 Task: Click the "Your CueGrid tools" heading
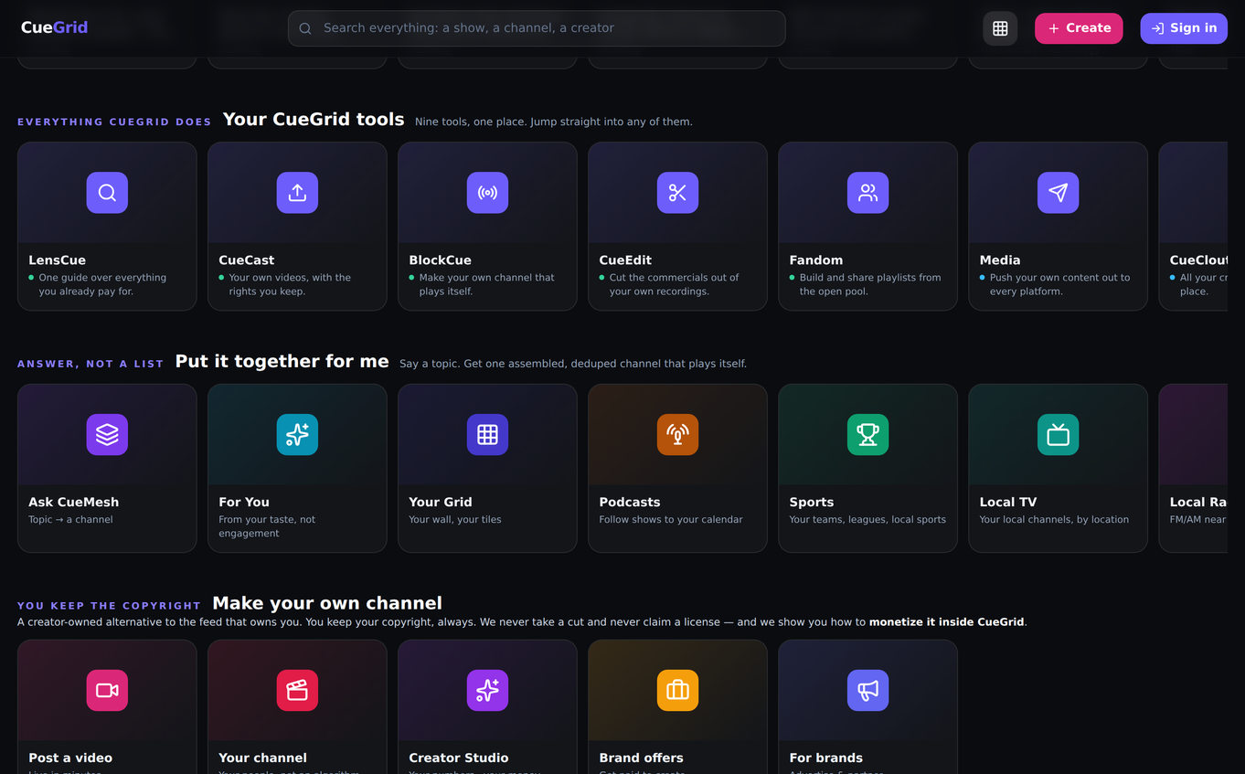(x=314, y=120)
